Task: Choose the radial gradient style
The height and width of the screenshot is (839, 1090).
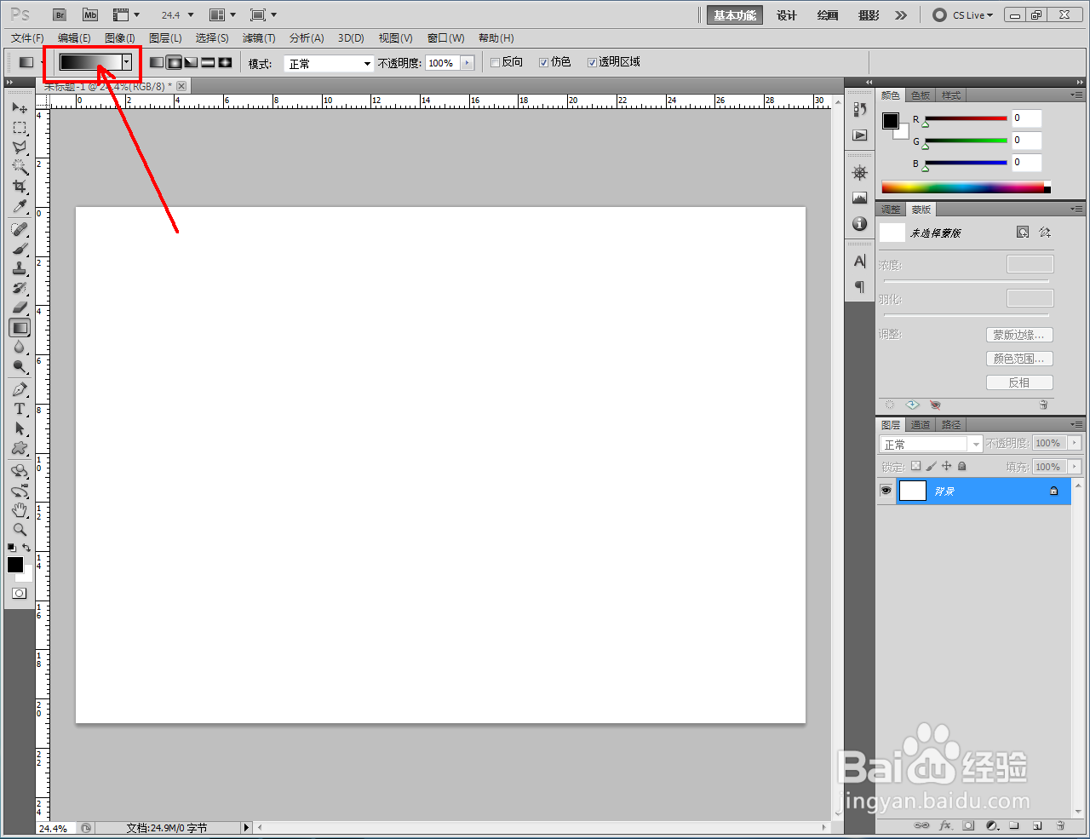Action: point(174,62)
